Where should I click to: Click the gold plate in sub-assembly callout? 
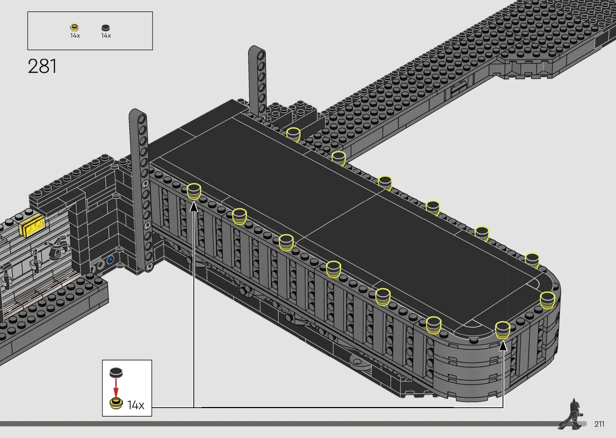pyautogui.click(x=116, y=403)
